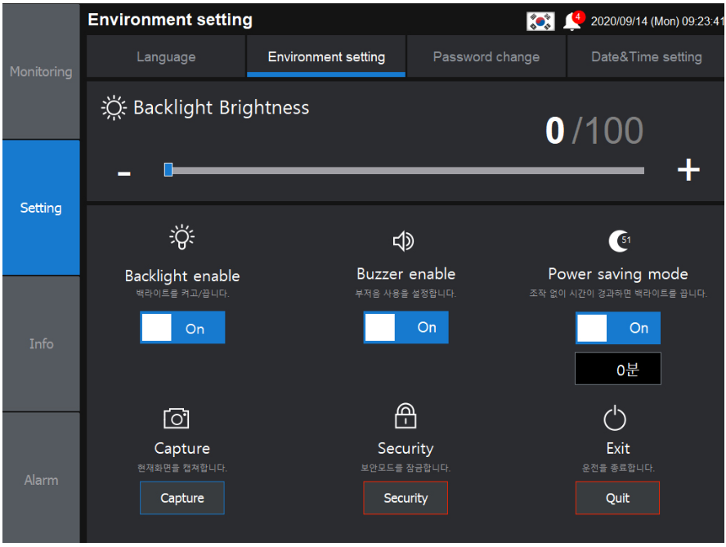This screenshot has height=547, width=726.
Task: Click the moon Power saving mode icon
Action: 618,240
